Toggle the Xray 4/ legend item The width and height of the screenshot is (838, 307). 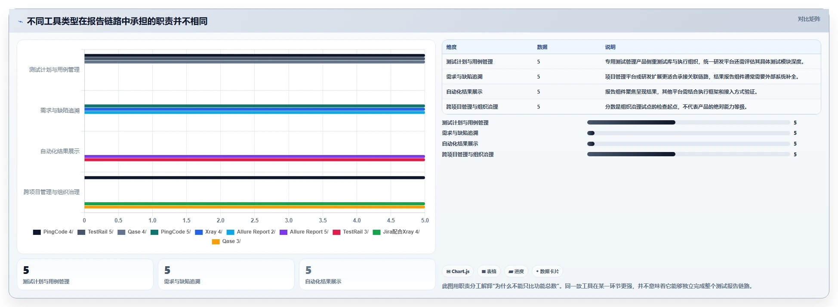[208, 232]
